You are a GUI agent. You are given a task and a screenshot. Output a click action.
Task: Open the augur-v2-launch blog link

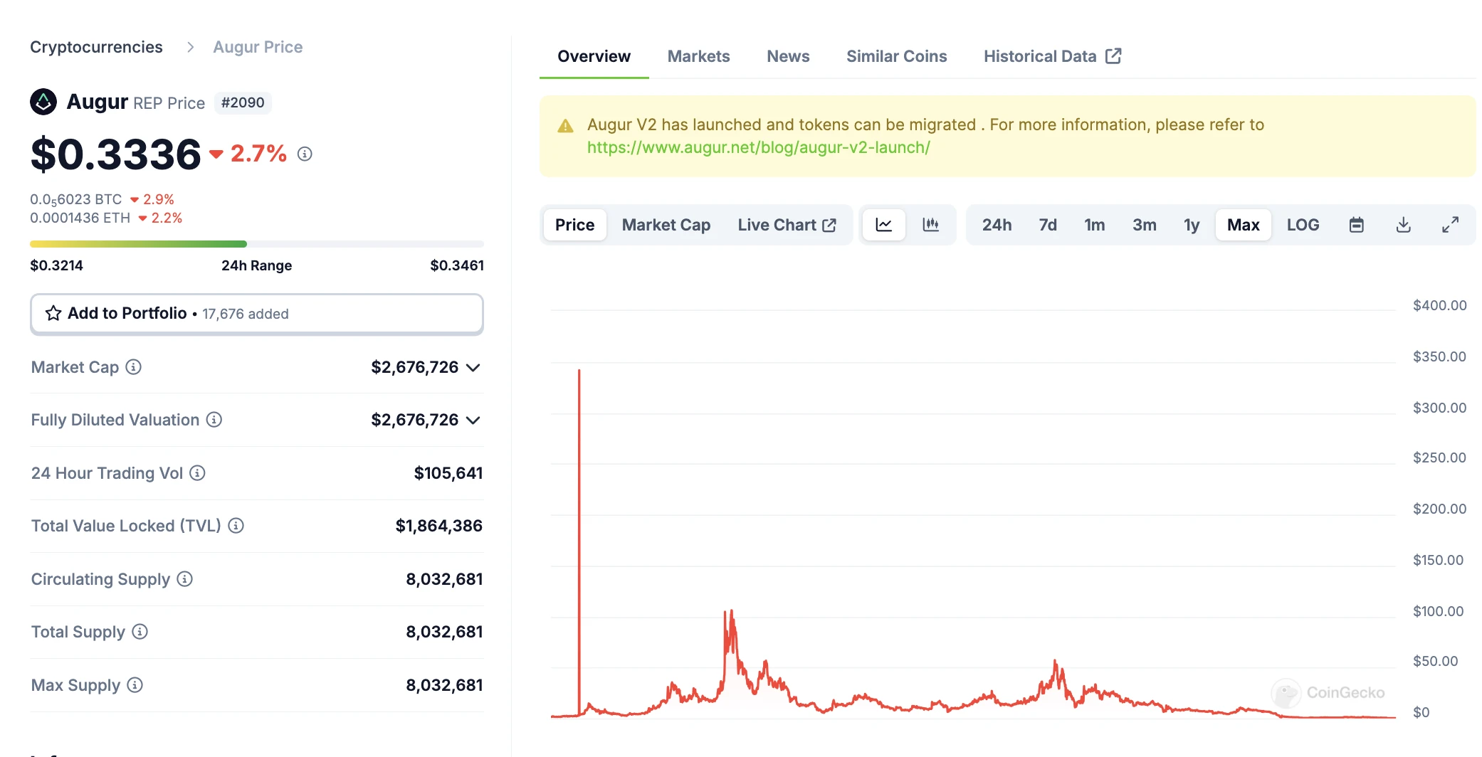click(x=758, y=147)
